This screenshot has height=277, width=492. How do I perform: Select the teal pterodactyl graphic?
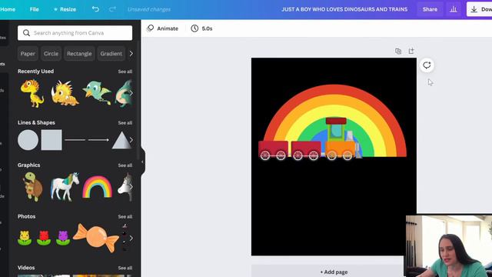[x=97, y=92]
